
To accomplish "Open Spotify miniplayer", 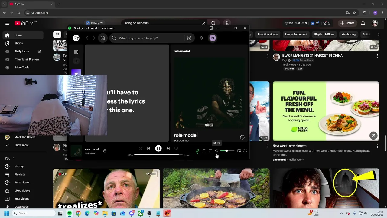I will (239, 151).
